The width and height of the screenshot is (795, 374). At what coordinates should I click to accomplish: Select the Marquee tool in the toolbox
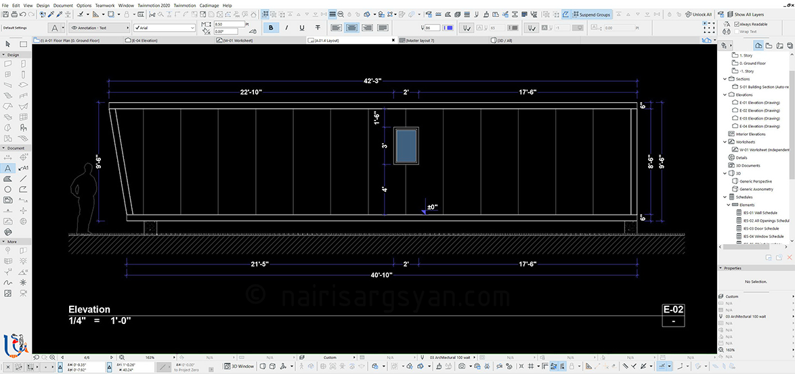(x=23, y=45)
